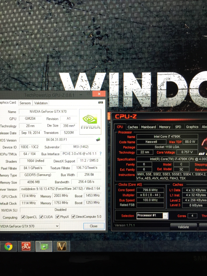Click the NVIDIA SLI Disabled field
The image size is (207, 276).
[x=61, y=210]
